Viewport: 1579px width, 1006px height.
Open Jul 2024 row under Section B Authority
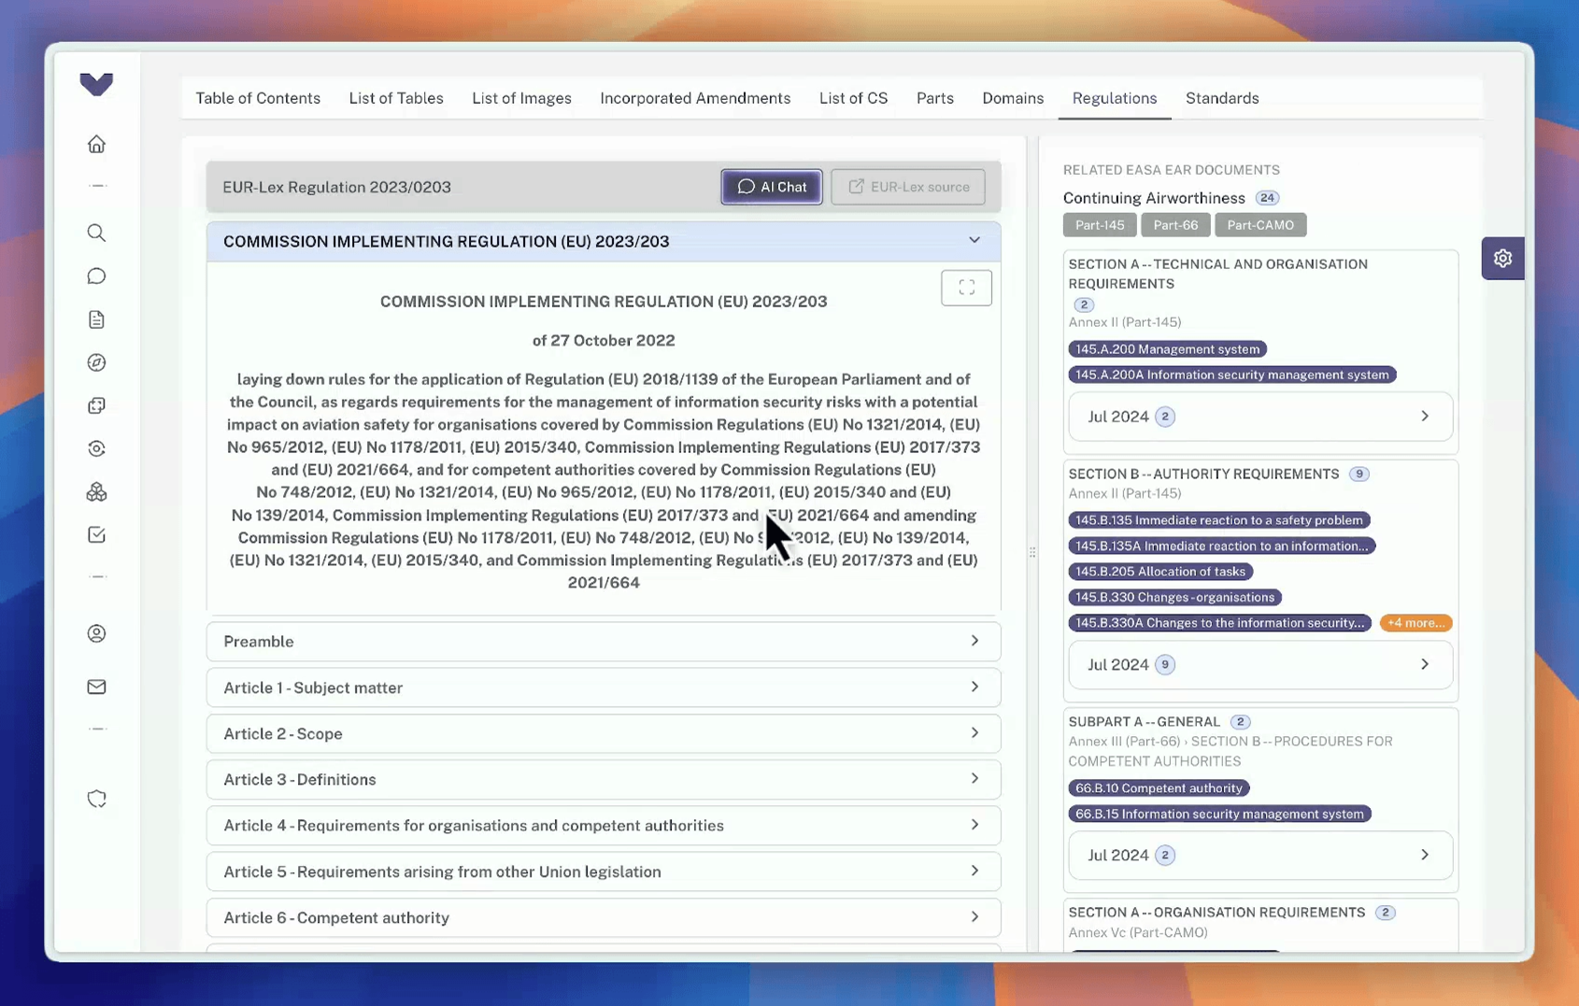[1260, 665]
